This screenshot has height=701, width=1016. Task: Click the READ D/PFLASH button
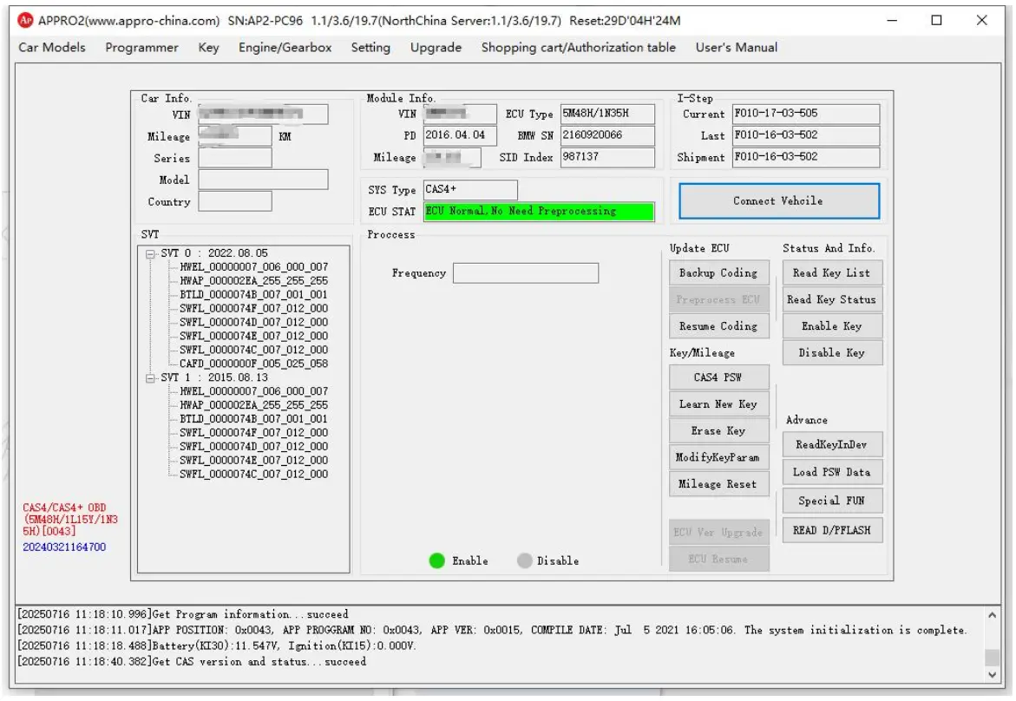[x=832, y=530]
